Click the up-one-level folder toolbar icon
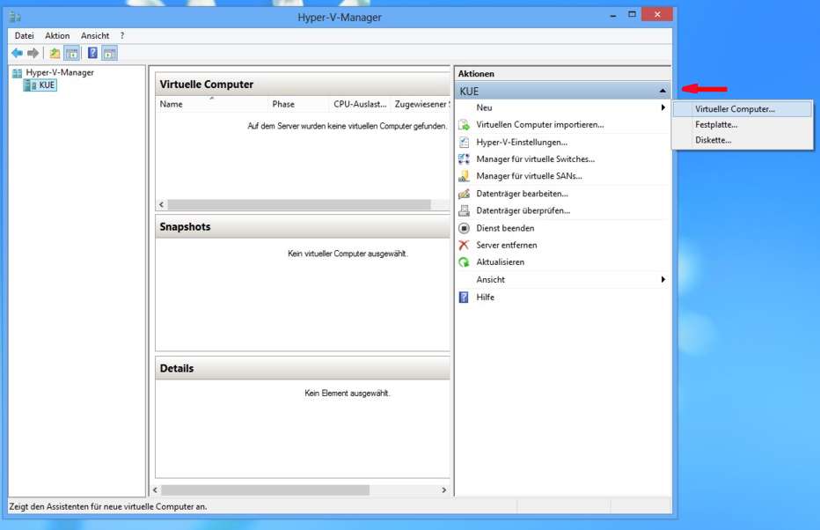This screenshot has height=530, width=820. (x=55, y=53)
